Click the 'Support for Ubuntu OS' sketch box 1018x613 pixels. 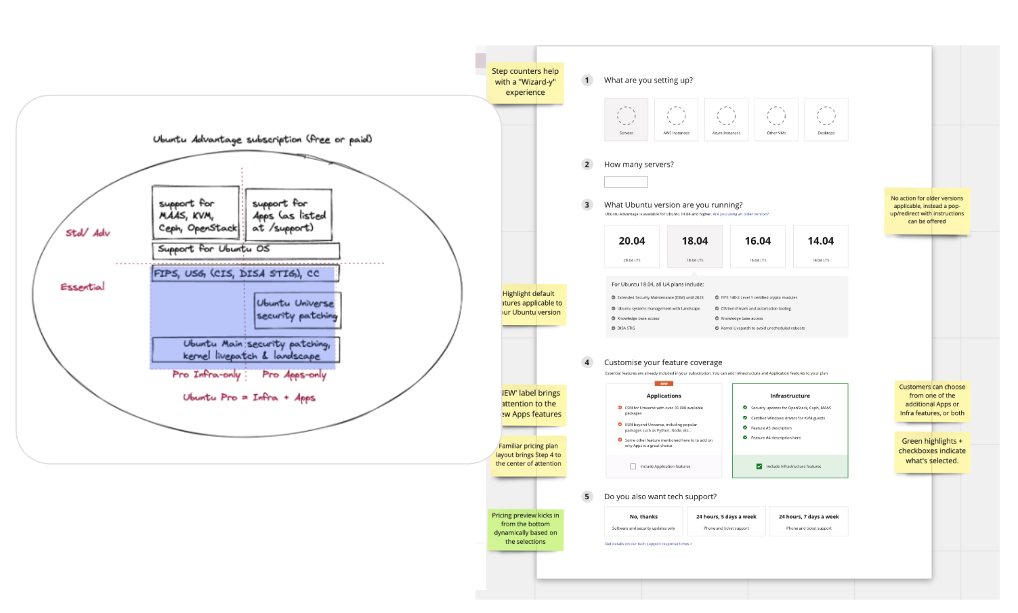tap(246, 250)
